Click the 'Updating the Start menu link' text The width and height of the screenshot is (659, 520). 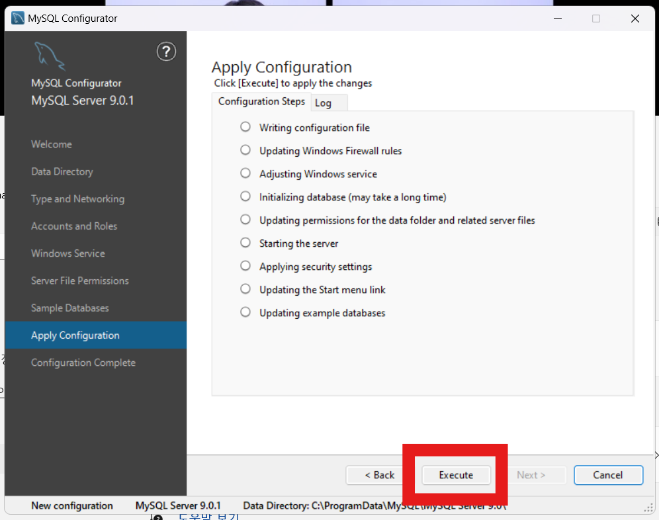(x=322, y=290)
